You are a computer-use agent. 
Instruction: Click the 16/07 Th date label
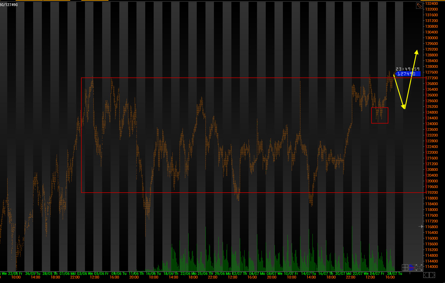[326, 274]
